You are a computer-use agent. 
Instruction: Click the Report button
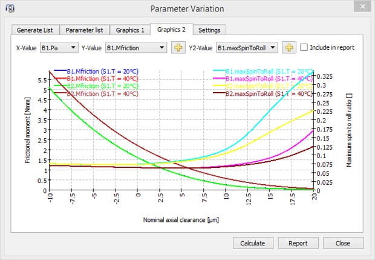pos(298,243)
